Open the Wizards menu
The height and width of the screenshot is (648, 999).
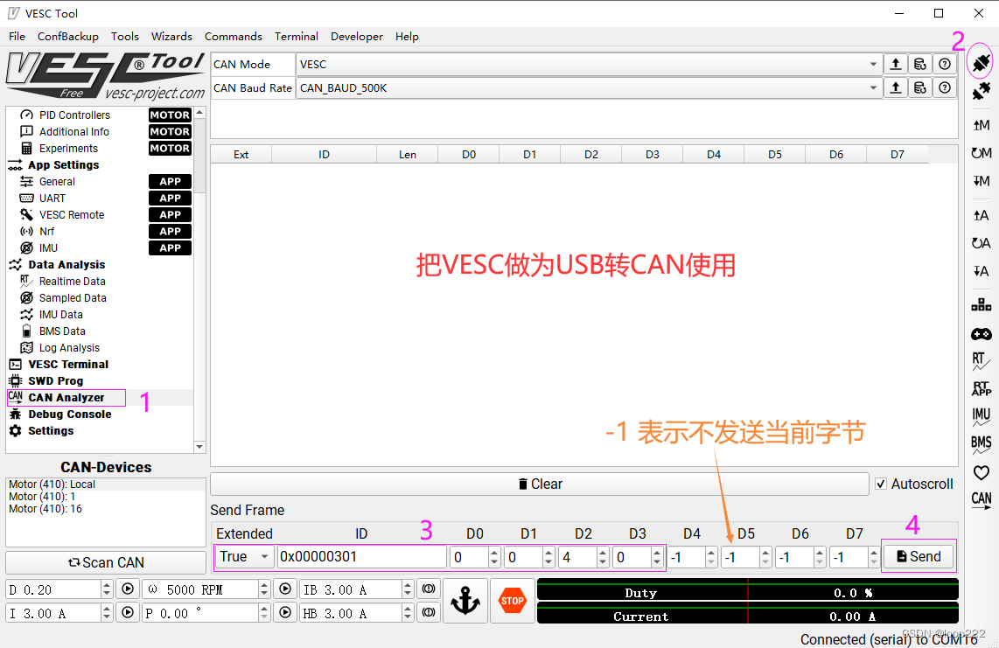tap(171, 37)
